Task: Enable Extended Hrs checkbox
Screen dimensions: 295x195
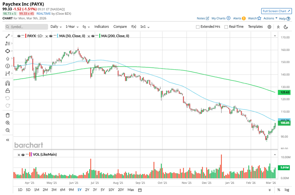Action: 198,27
